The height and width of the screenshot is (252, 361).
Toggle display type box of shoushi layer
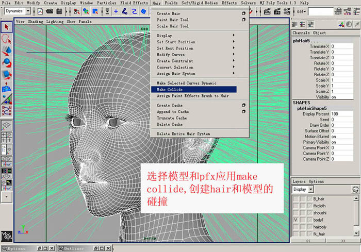(x=303, y=213)
